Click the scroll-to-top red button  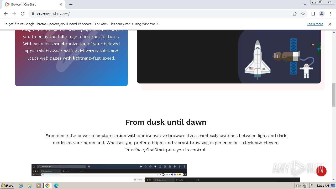[321, 171]
